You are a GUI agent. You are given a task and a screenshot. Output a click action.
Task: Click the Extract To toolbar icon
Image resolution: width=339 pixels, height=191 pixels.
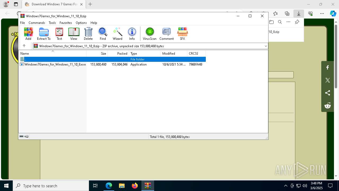(44, 34)
